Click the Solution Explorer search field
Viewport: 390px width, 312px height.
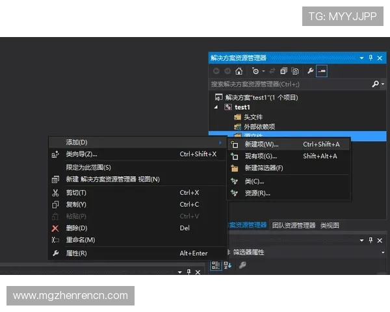290,84
